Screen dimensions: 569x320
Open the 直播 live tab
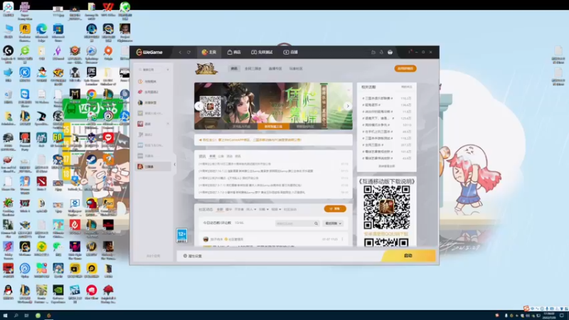(291, 52)
